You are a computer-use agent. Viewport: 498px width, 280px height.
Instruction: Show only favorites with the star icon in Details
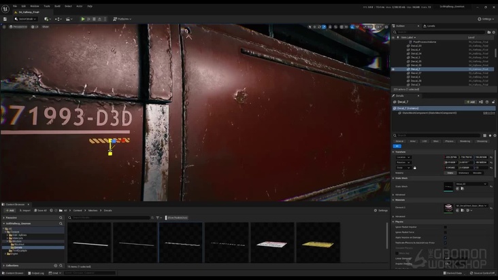pyautogui.click(x=490, y=135)
